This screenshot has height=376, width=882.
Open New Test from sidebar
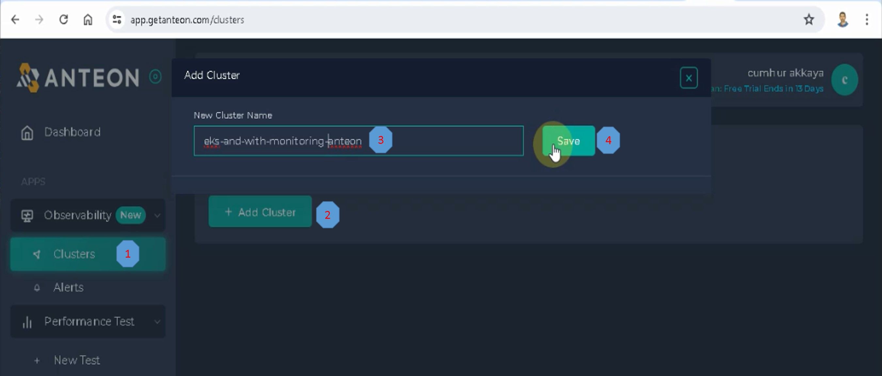pos(77,360)
